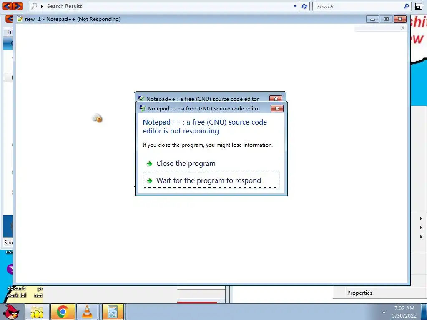
Task: Click in the Search input box
Action: (358, 6)
